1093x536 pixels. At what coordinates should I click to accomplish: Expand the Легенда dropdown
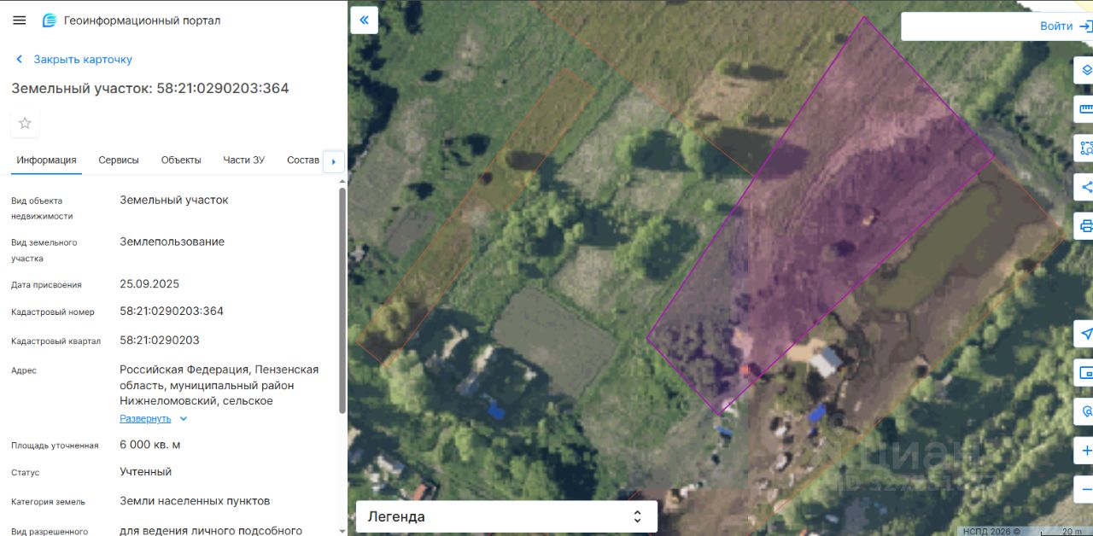pos(506,516)
